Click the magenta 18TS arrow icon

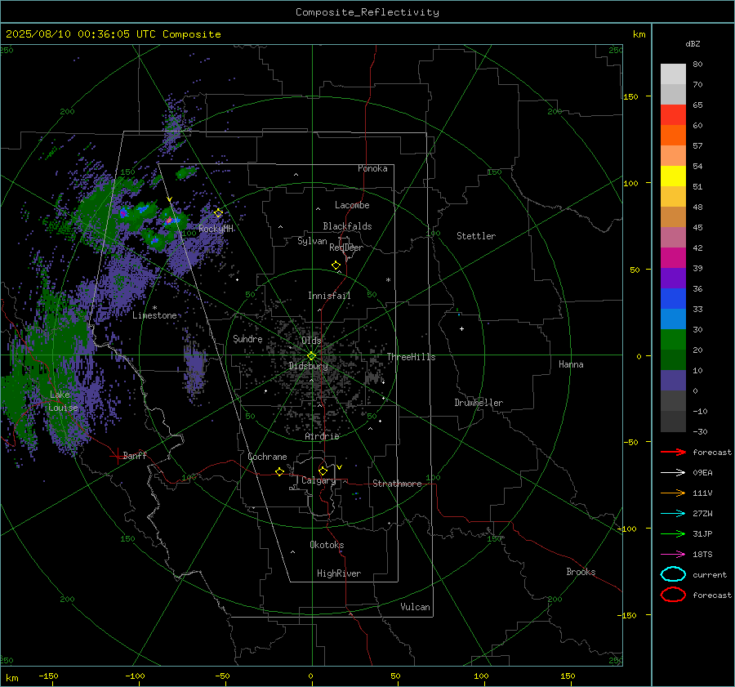point(673,555)
